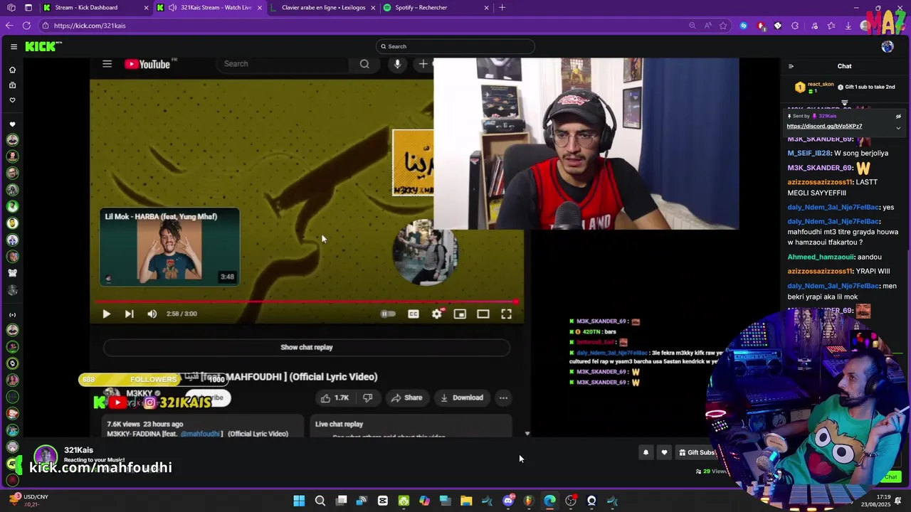Open the browser downloads icon

click(x=848, y=26)
